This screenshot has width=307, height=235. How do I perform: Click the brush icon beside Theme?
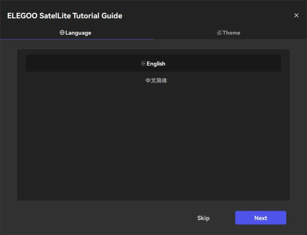tap(219, 33)
